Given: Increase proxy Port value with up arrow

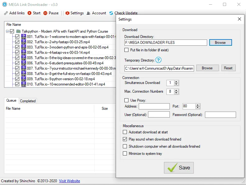Looking at the screenshot, I should click(x=198, y=105).
